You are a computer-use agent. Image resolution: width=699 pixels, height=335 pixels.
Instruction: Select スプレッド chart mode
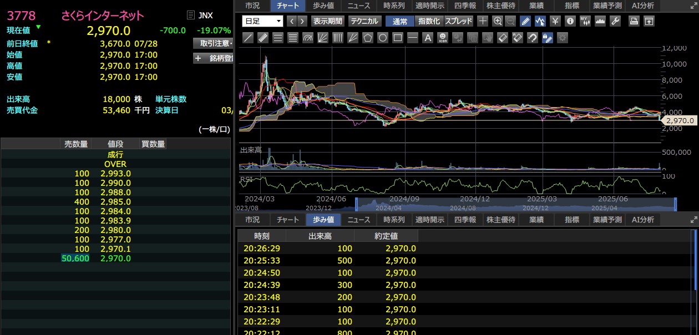pyautogui.click(x=458, y=21)
